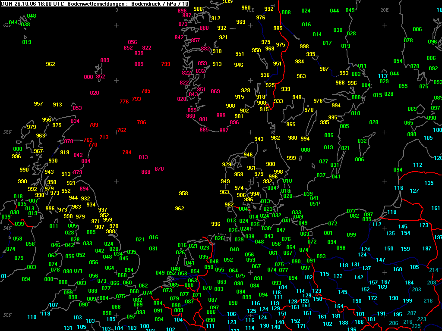
Task: Select the red 799 pressure value
Action: click(x=166, y=64)
